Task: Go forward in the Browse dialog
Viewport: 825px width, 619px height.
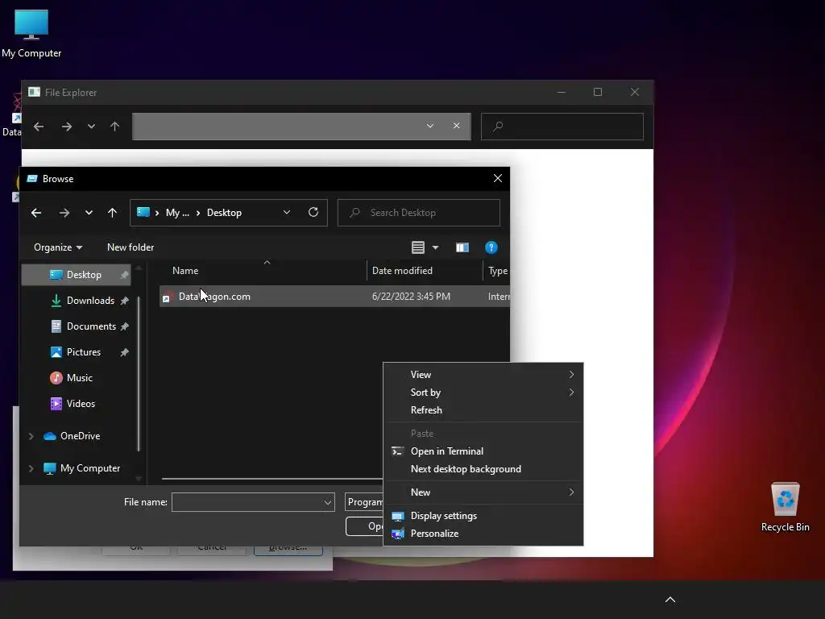Action: click(64, 213)
